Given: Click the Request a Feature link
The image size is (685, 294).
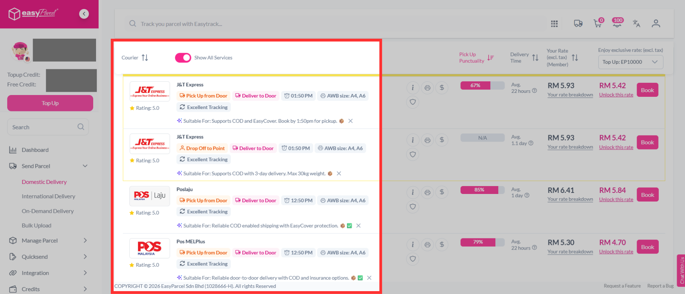Looking at the screenshot, I should 622,286.
